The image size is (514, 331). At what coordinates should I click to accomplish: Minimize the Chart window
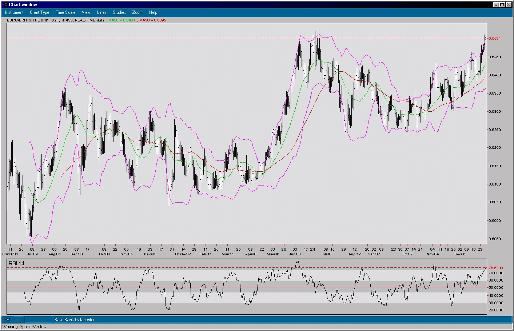[x=496, y=5]
